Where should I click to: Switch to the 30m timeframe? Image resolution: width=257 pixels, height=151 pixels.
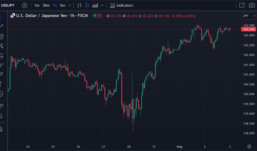[x=46, y=5]
